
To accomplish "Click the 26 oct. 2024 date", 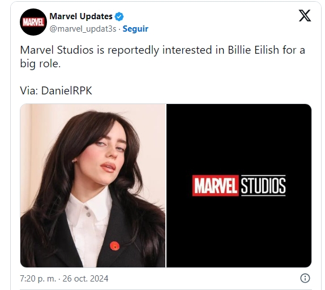I will pos(85,279).
